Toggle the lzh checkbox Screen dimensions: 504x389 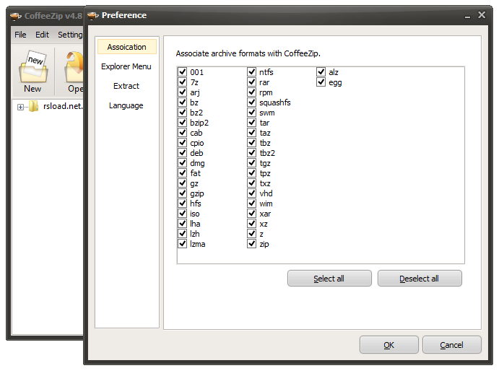tap(183, 234)
